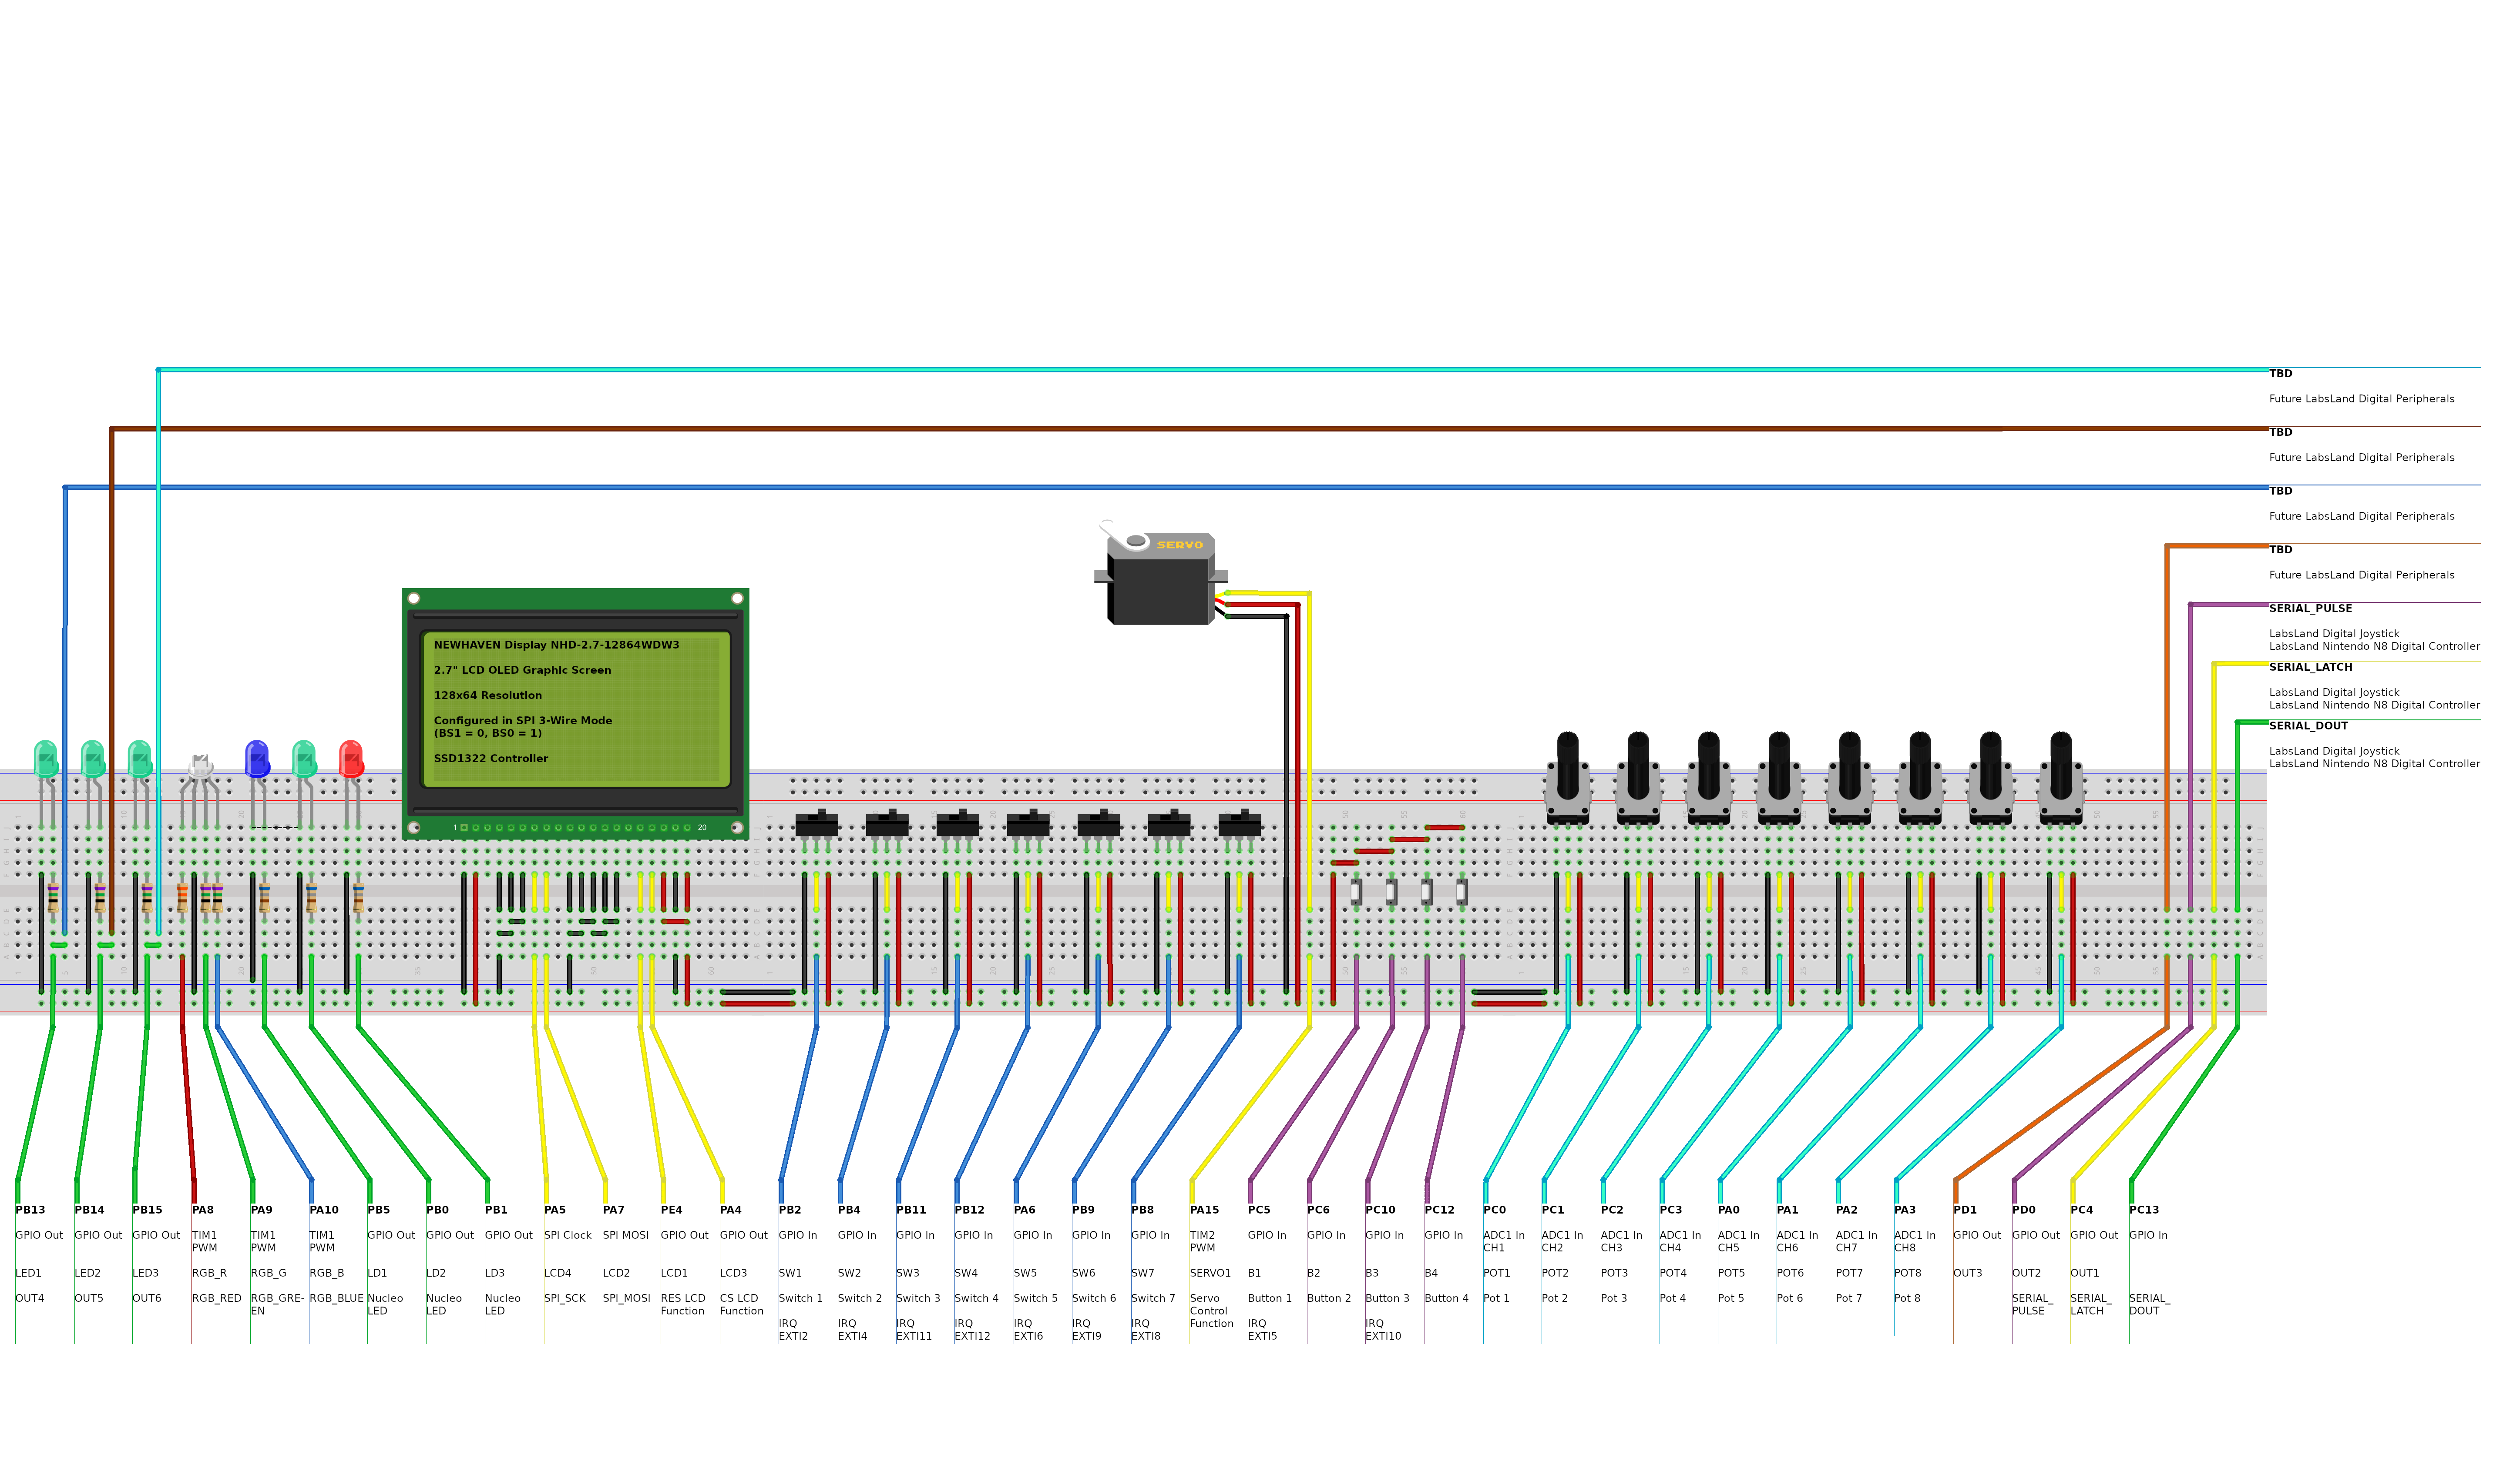Click the PA15 servo pin label
Viewport: 2520px width, 1468px height.
click(x=1204, y=1209)
